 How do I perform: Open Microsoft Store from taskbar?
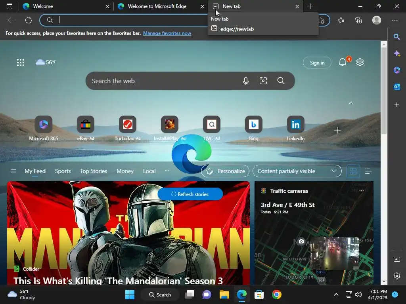click(x=259, y=294)
